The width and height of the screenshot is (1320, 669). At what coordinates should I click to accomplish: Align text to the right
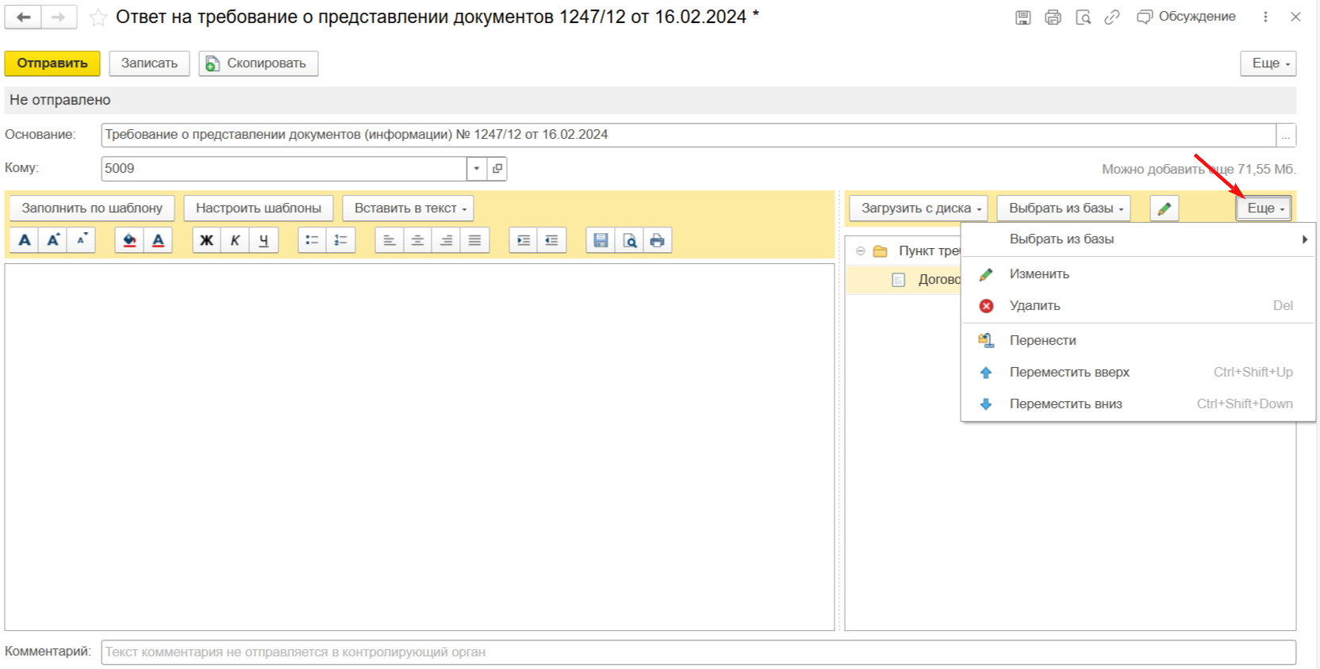pos(446,239)
